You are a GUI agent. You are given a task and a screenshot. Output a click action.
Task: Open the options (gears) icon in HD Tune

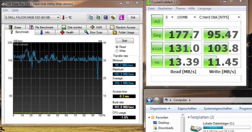(x=113, y=17)
